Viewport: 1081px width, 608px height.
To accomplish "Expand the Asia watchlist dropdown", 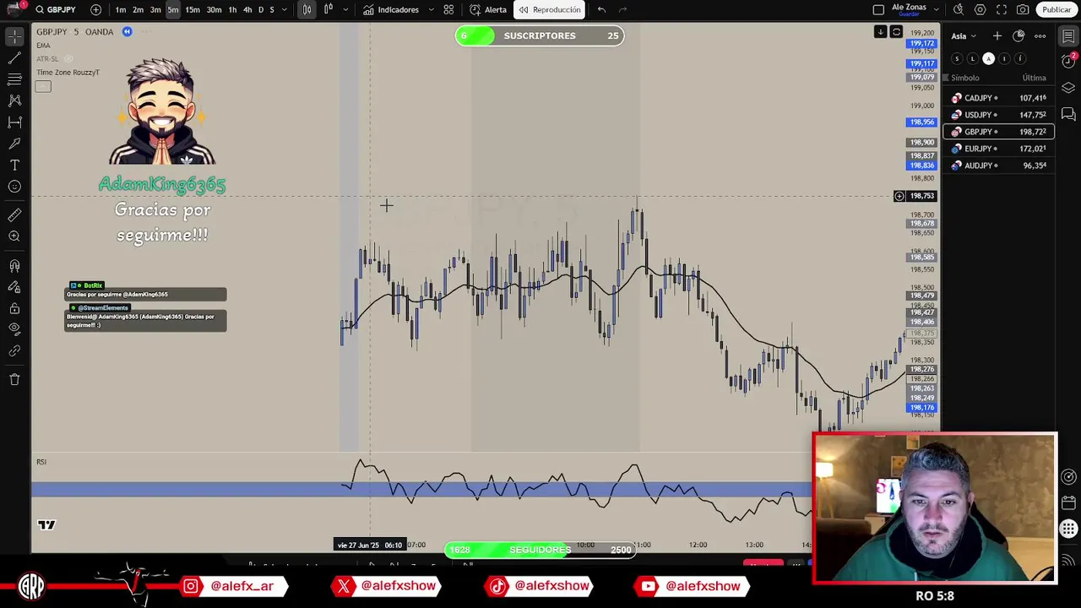I will (964, 36).
